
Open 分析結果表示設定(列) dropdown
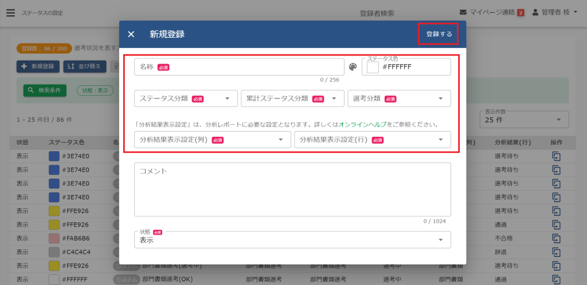212,140
